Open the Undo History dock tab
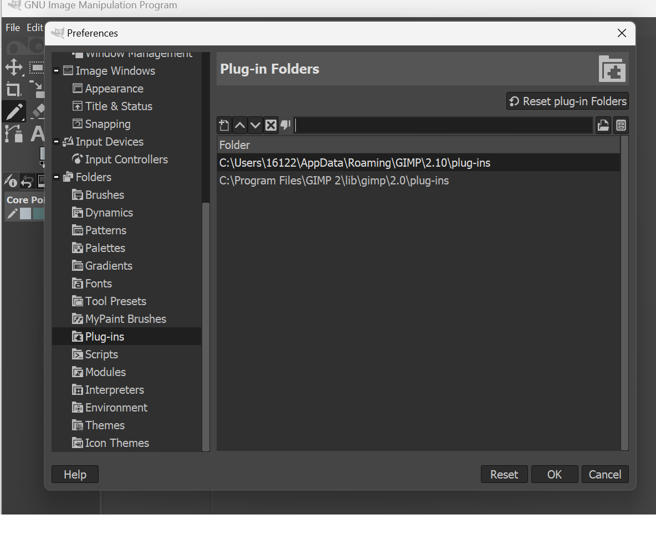The image size is (656, 535). (27, 181)
